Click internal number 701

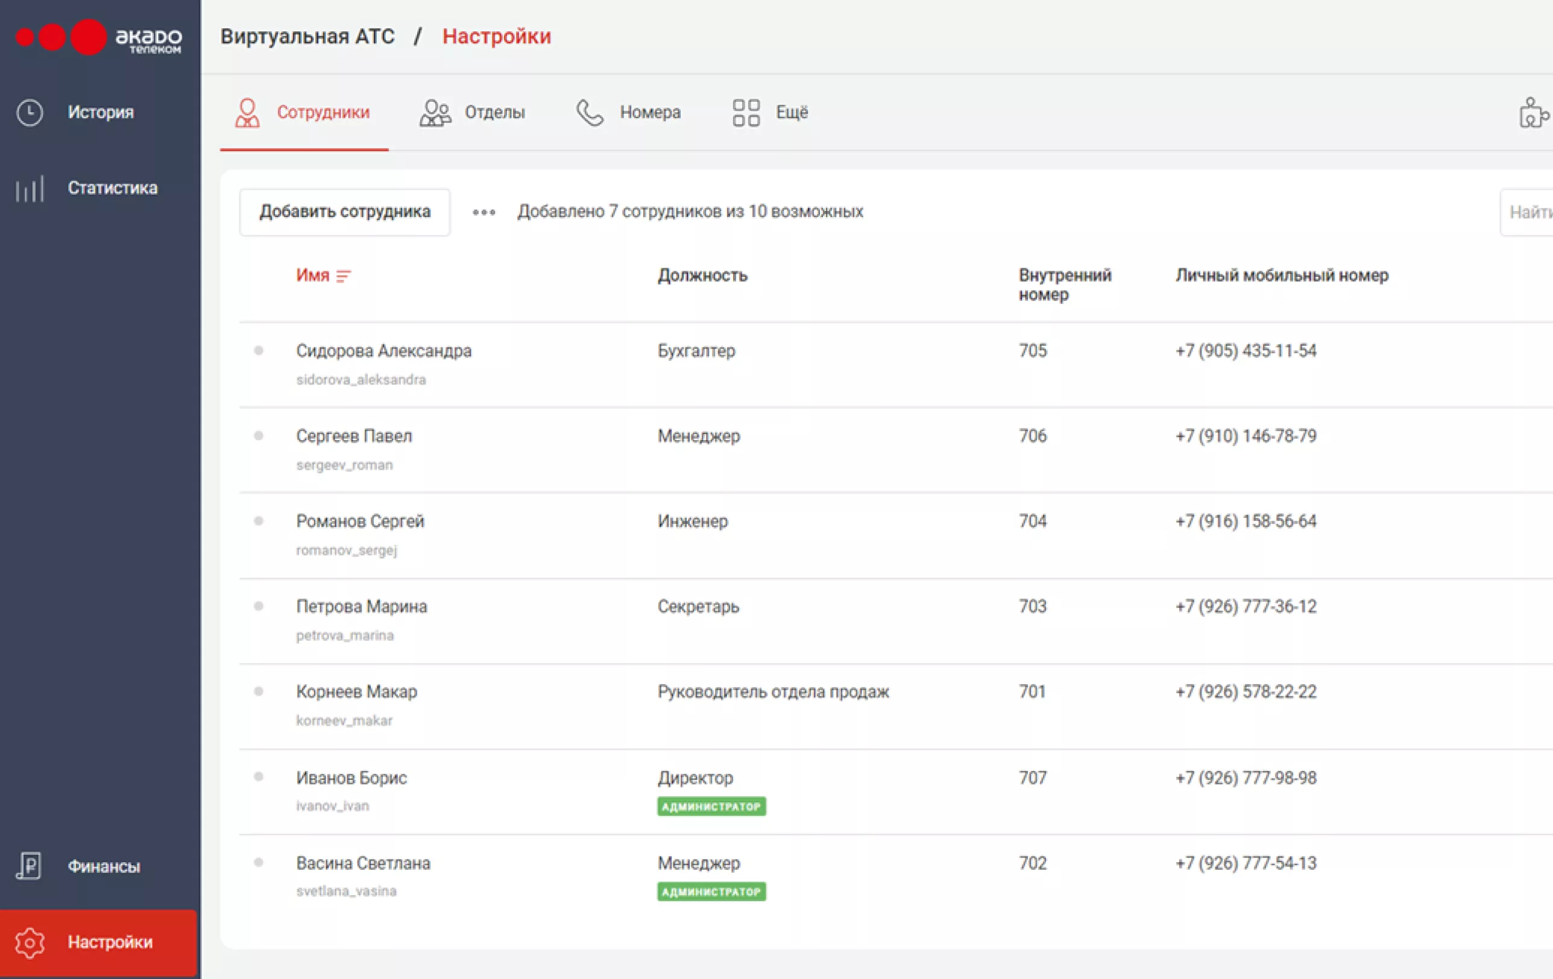[1032, 691]
